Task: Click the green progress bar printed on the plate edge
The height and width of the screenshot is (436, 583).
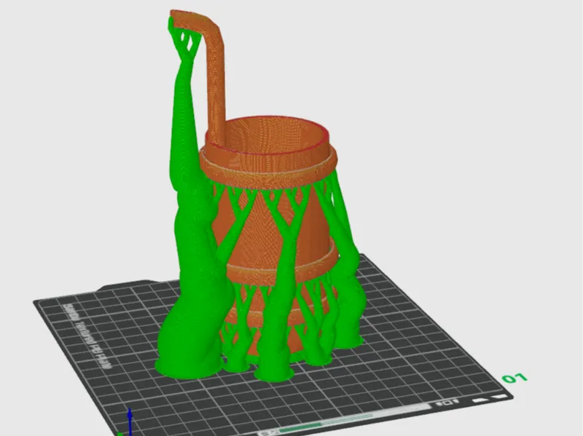Action: (318, 424)
